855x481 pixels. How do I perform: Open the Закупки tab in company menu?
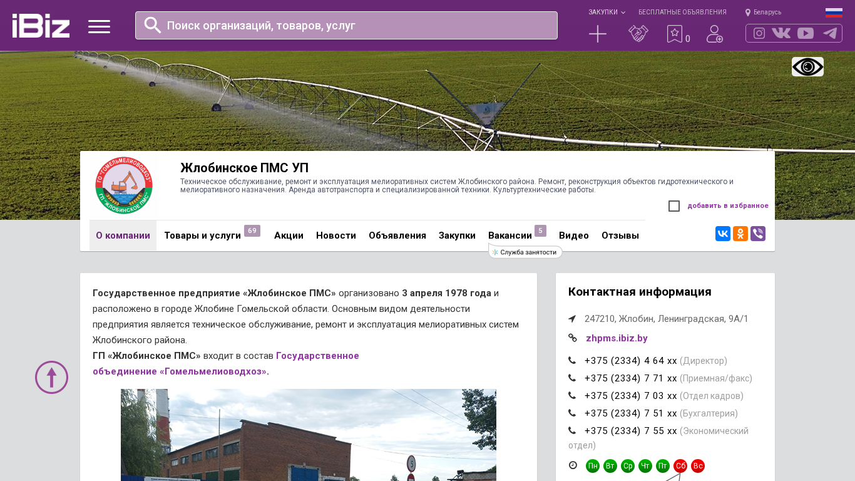tap(457, 235)
